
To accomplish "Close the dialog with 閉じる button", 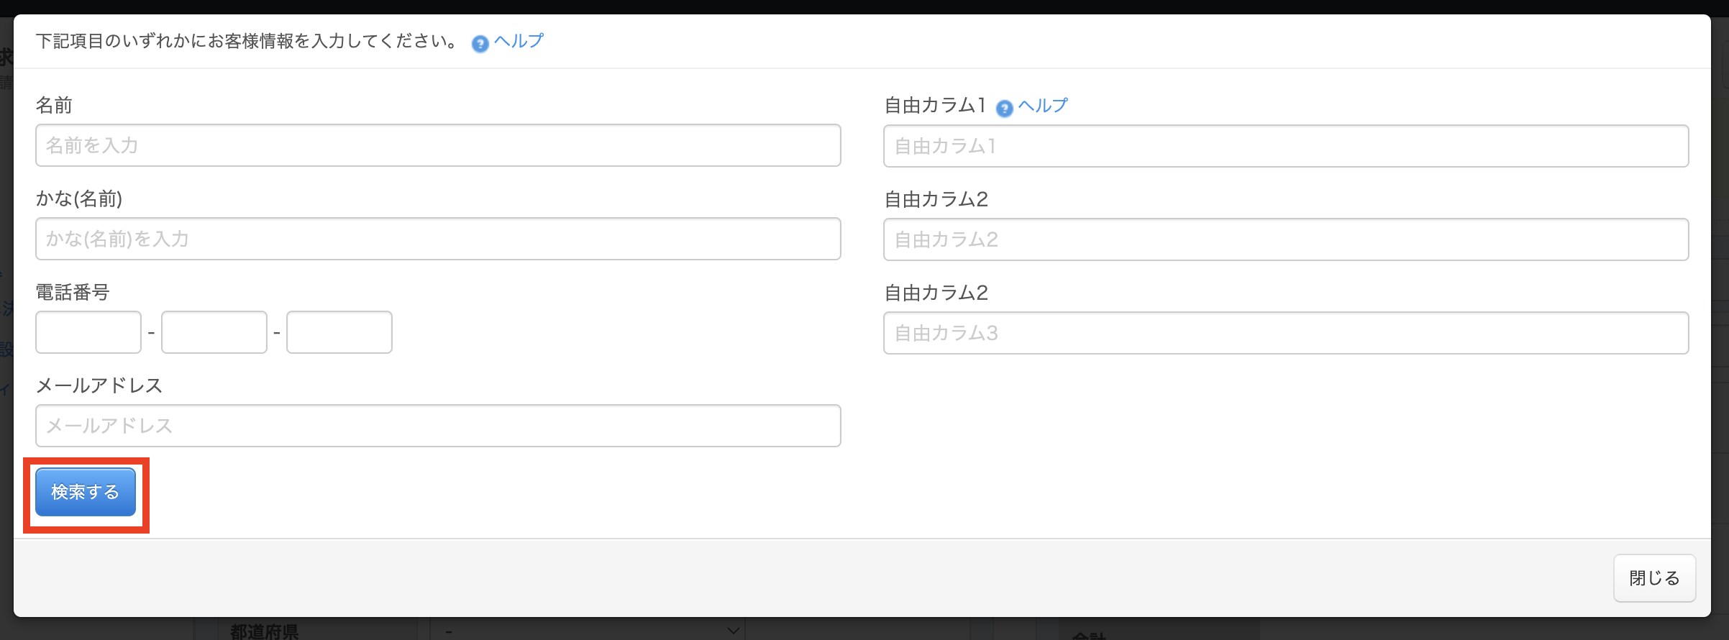I will point(1654,578).
